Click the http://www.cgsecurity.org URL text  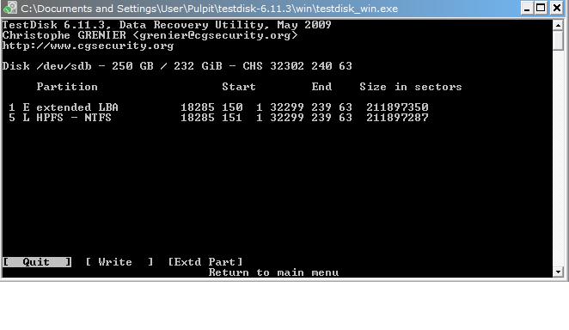[x=89, y=46]
